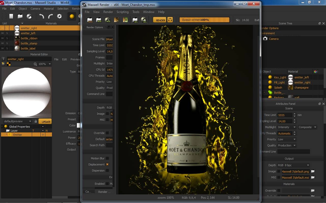
Task: Click yellow arrow icon in Material Editor
Action: [3, 64]
